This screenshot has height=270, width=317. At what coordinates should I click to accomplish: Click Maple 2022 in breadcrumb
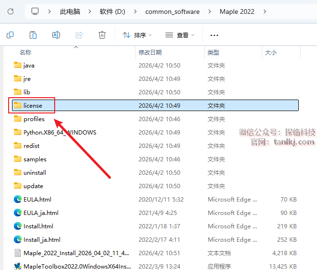237,11
